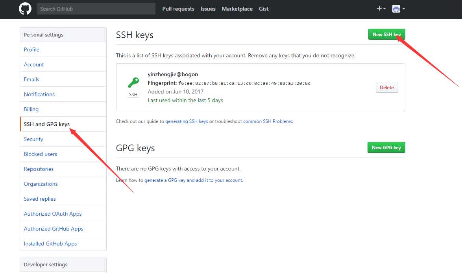Viewport: 462px width, 273px height.
Task: Open Authorized OAuth Apps page
Action: [63, 214]
